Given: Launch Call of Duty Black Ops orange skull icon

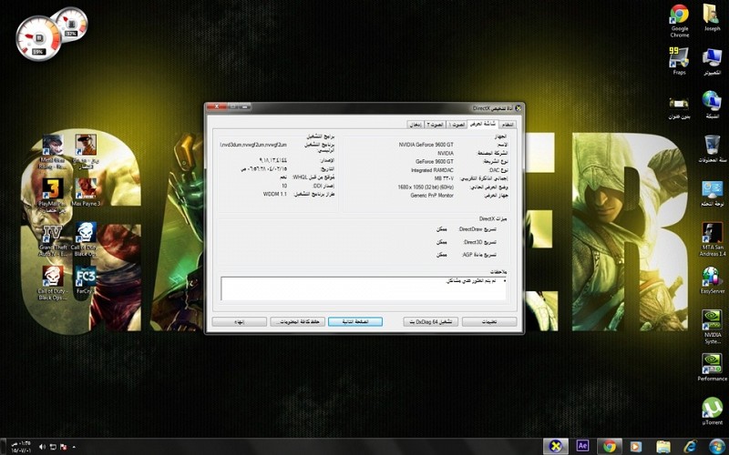Looking at the screenshot, I should coord(53,283).
